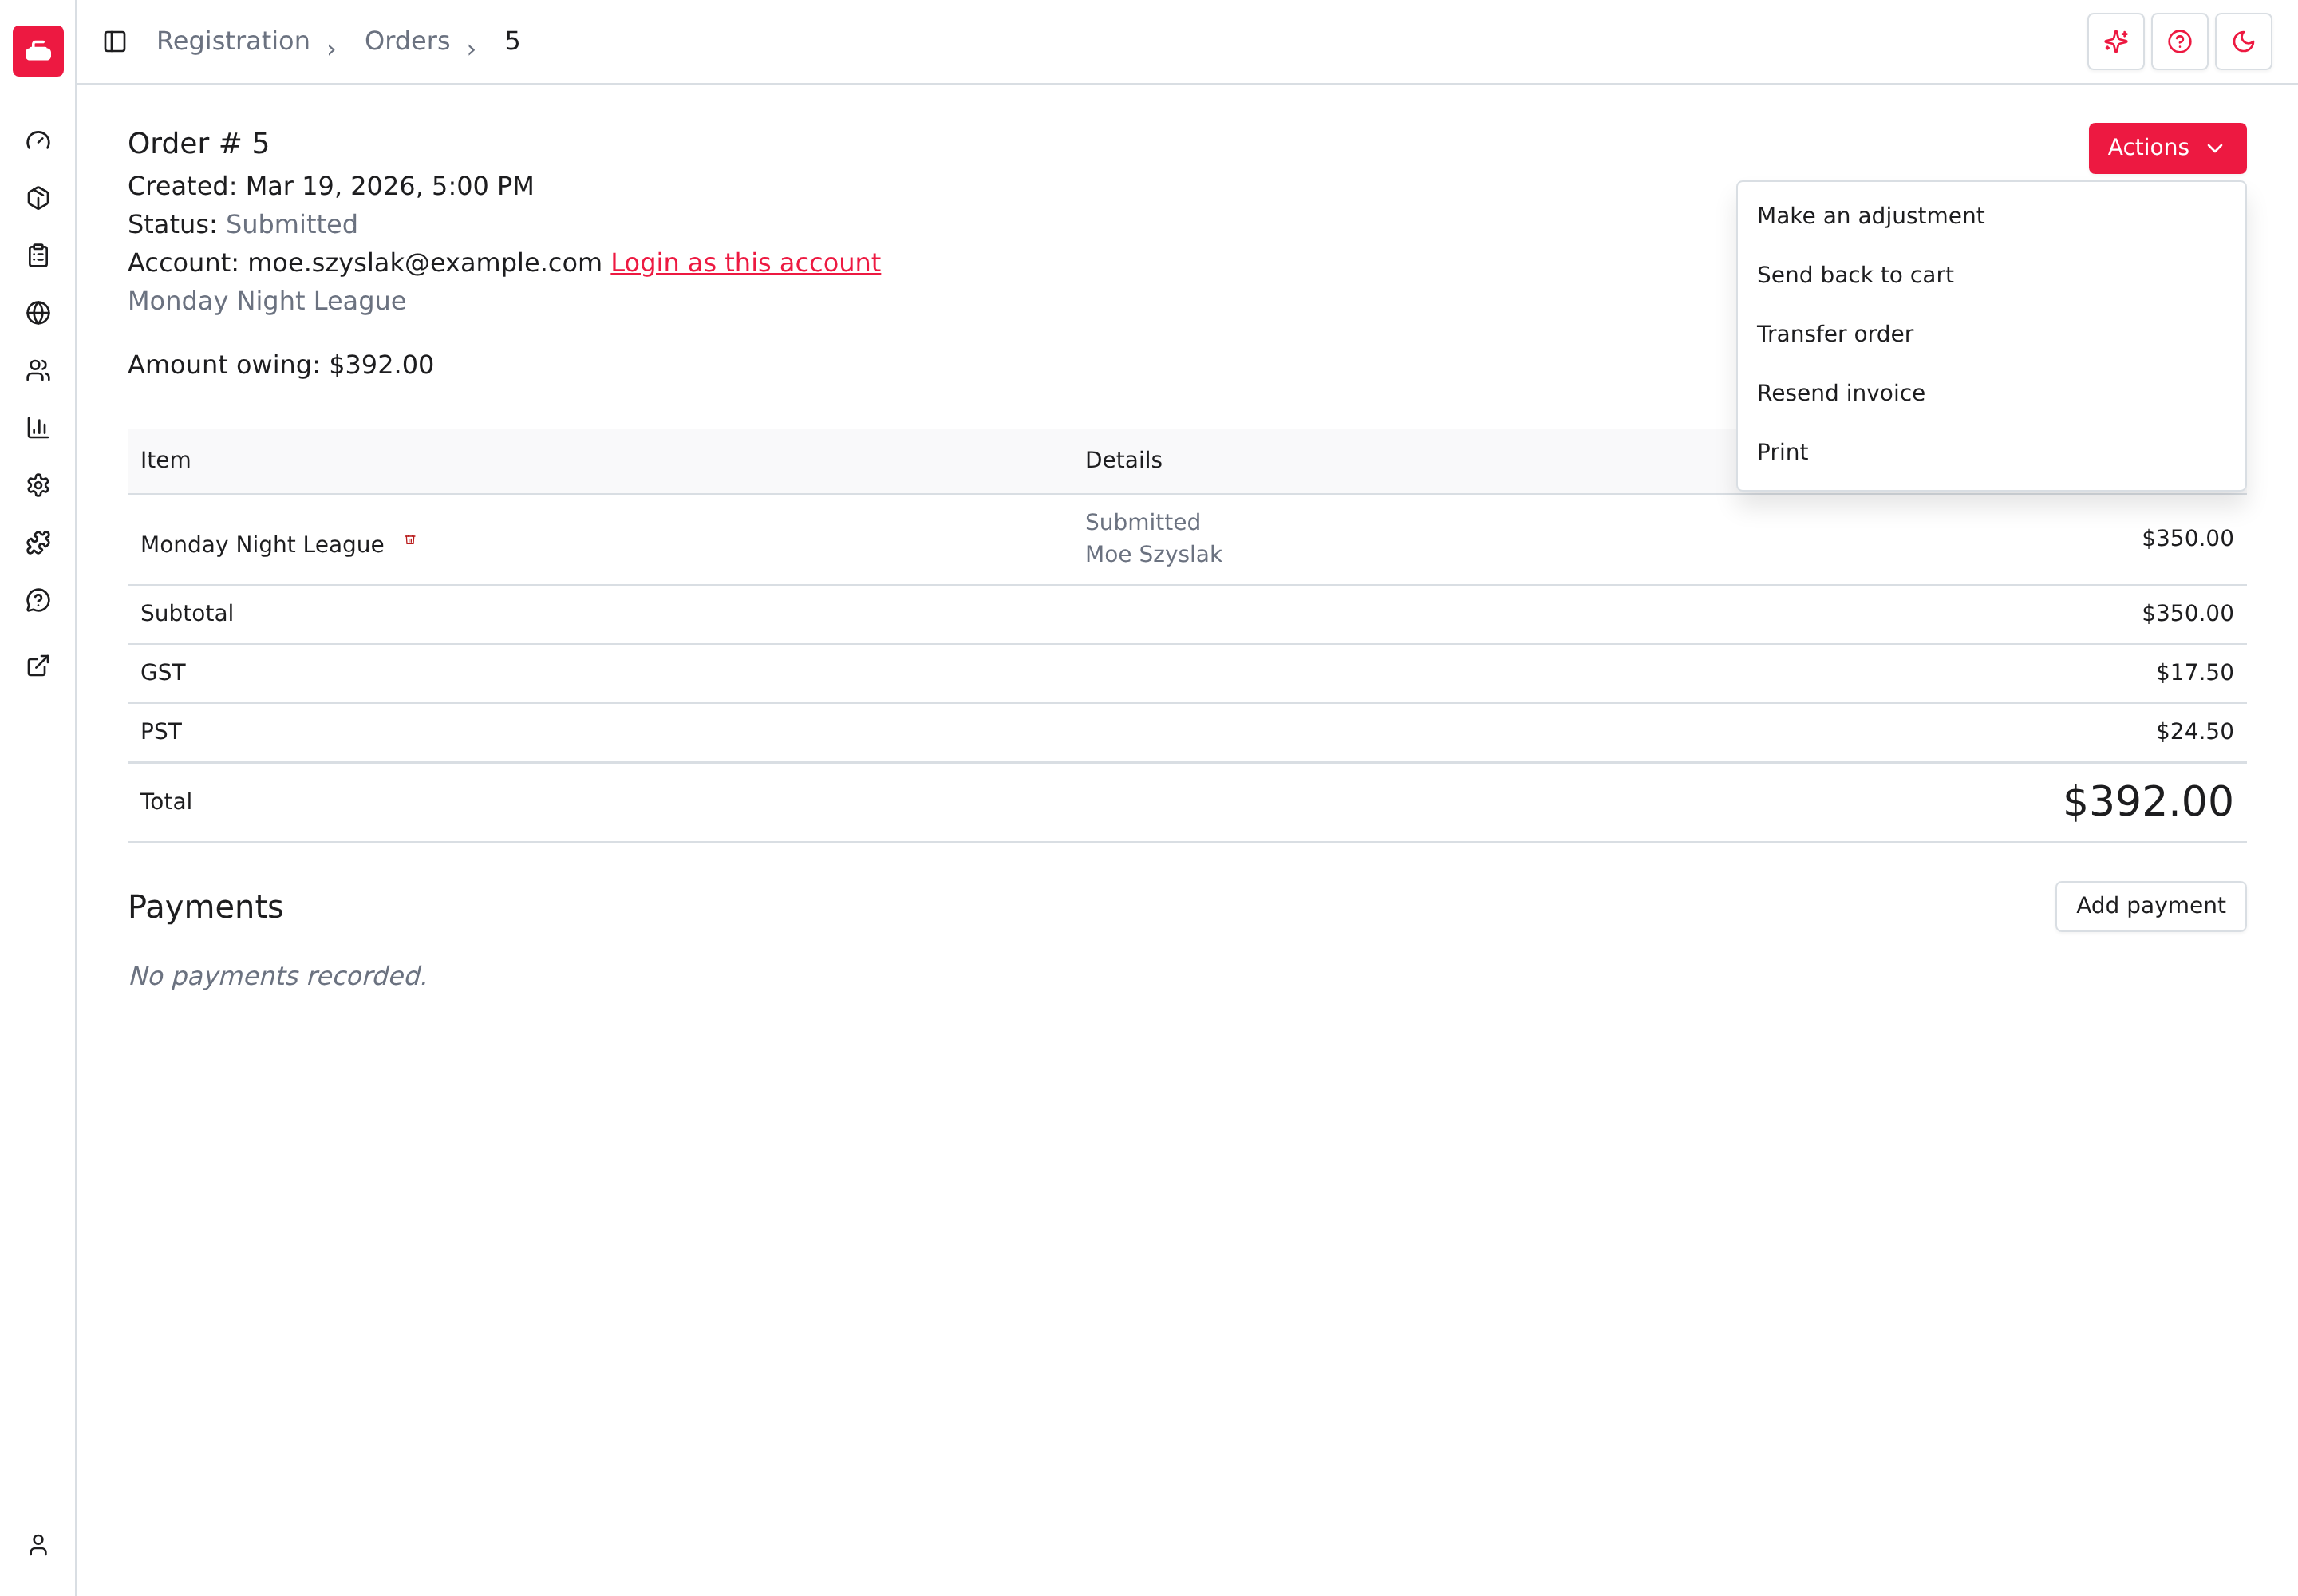Select Print from Actions menu

pyautogui.click(x=1991, y=452)
